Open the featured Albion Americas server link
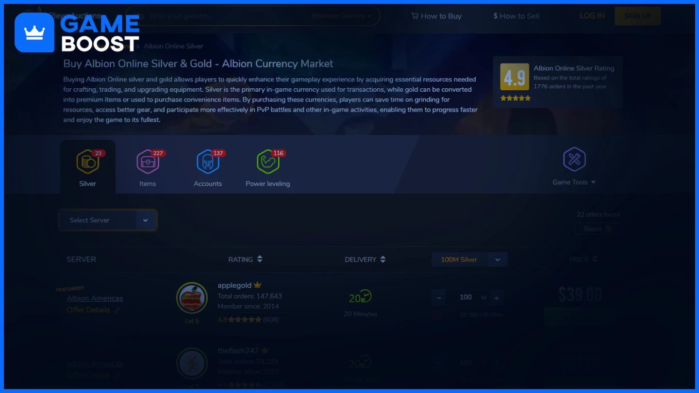 (x=95, y=298)
